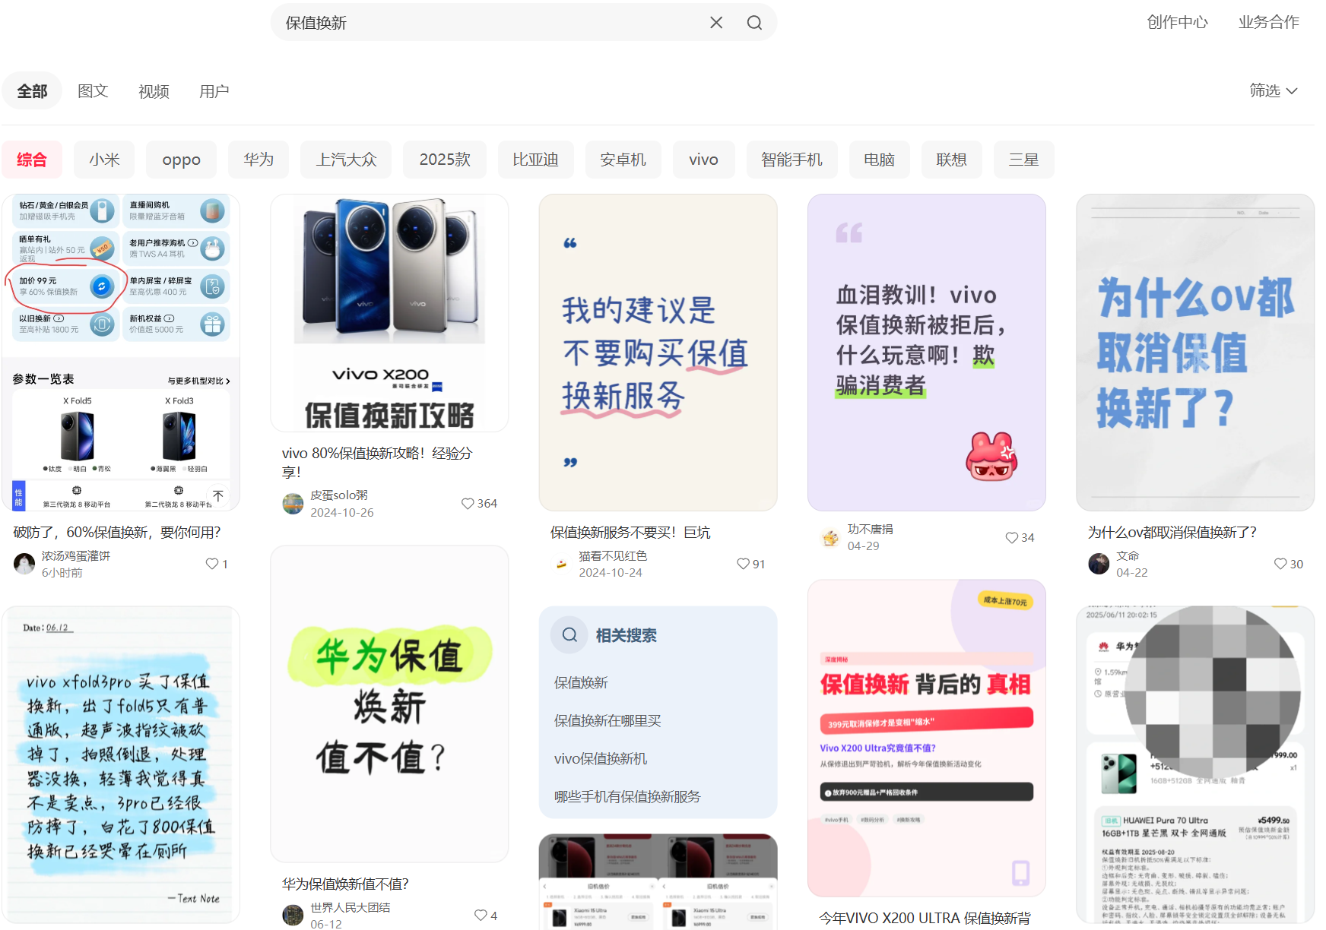Click the magnifier search icon
1326x930 pixels.
(754, 23)
